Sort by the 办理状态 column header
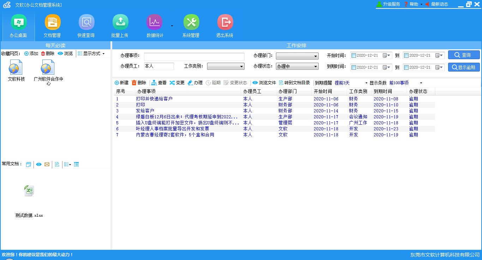Viewport: 482px width, 260px height. tap(421, 91)
